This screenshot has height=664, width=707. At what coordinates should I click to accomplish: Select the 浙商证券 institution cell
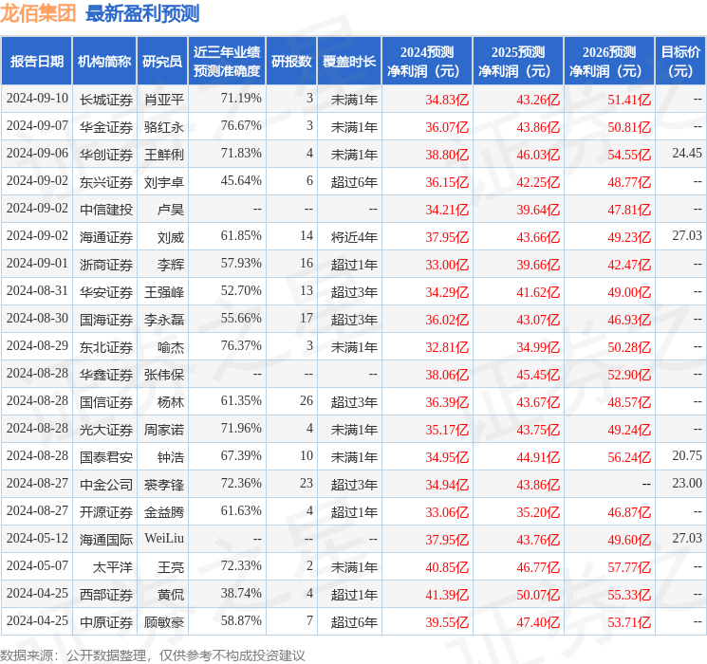[106, 265]
